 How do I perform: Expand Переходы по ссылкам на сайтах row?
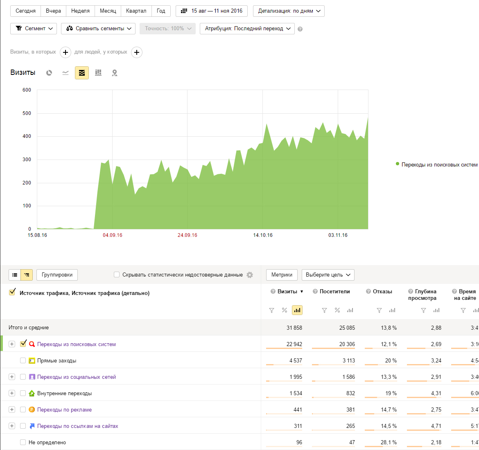(x=11, y=426)
